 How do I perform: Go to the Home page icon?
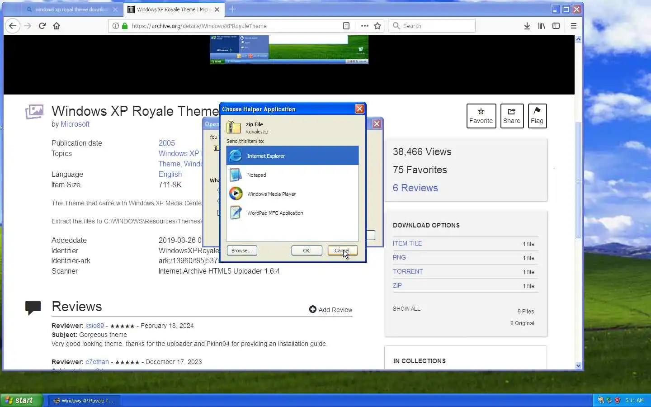pos(57,26)
